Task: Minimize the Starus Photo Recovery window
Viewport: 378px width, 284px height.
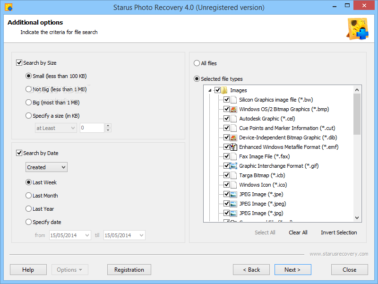Action: [x=335, y=6]
